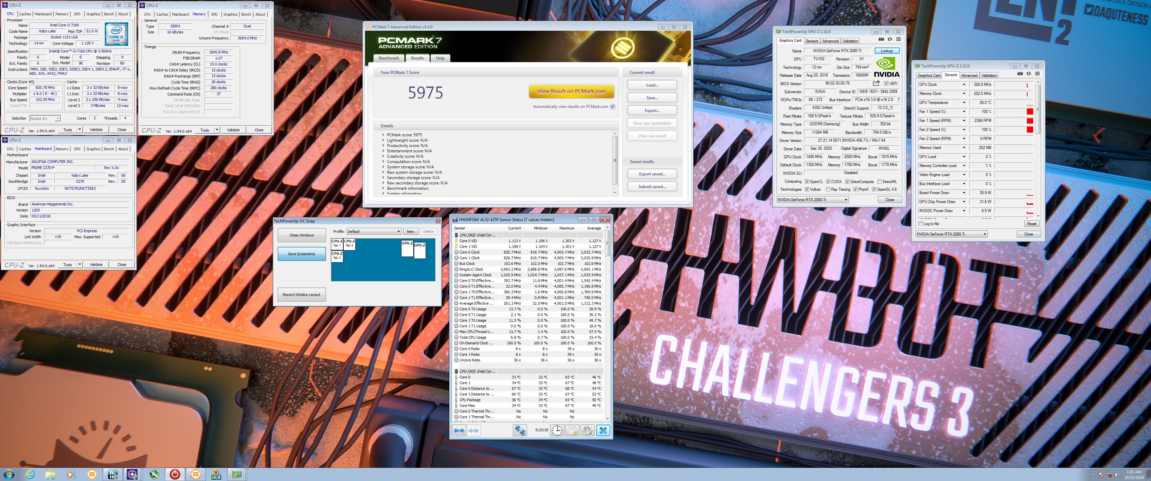Open Bench tab in CPU-Z Memory window
The image size is (1151, 481).
tap(246, 14)
